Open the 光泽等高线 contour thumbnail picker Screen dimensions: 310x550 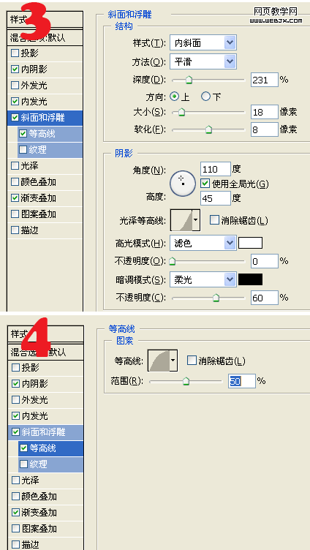click(181, 220)
